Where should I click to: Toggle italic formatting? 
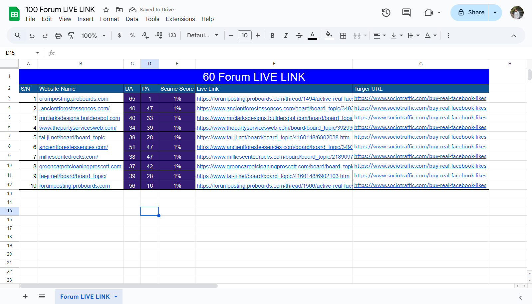pos(286,36)
